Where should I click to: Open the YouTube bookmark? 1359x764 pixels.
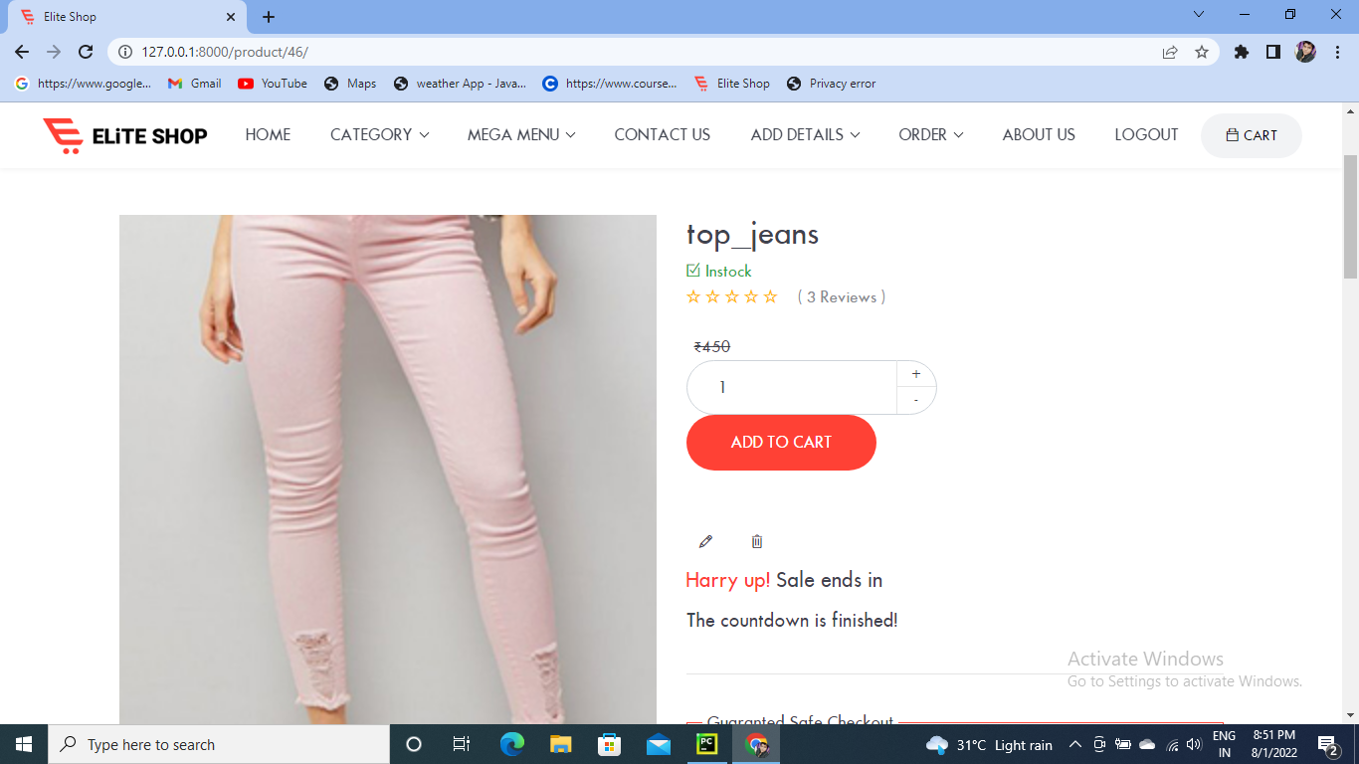point(273,84)
